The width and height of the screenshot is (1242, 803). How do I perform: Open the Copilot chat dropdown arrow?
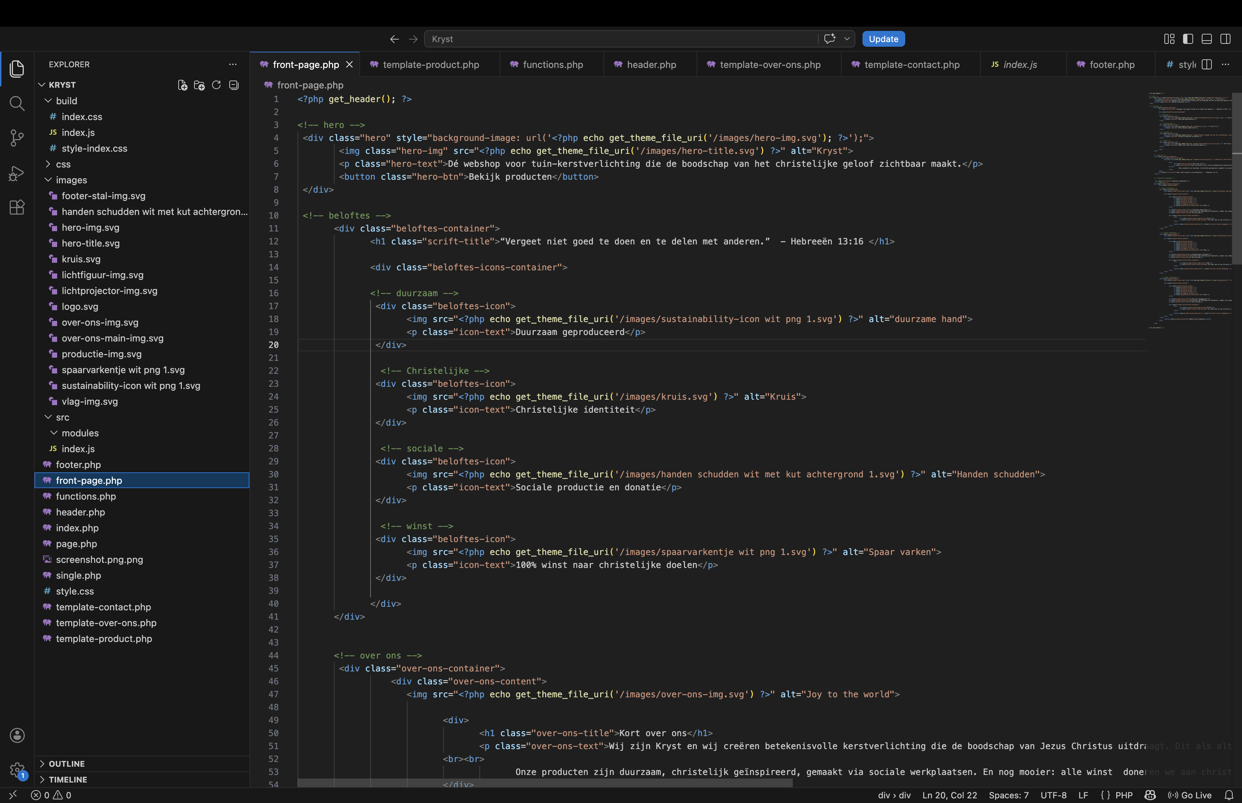(847, 38)
